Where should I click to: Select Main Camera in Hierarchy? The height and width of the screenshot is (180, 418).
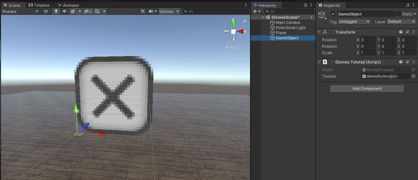point(287,23)
